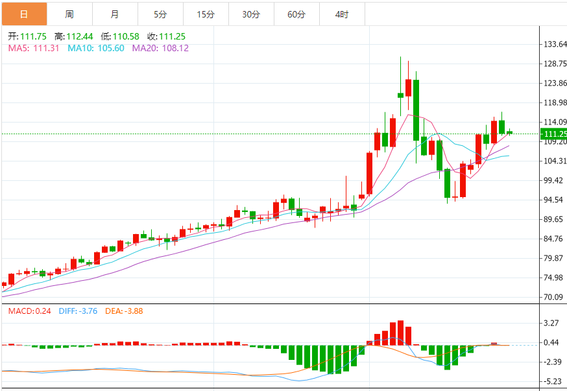Open the 月 monthly chart tab
The image size is (567, 391).
tap(115, 14)
